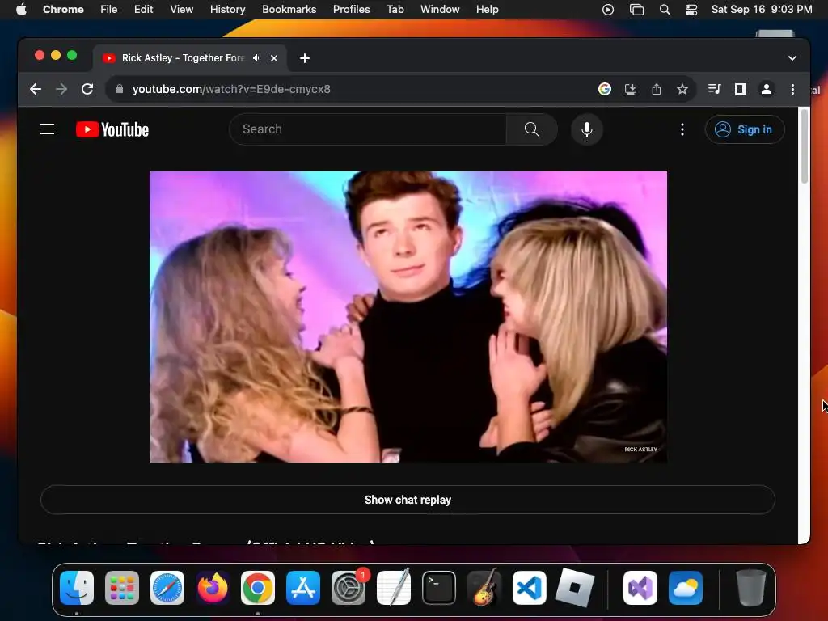Viewport: 828px width, 621px height.
Task: Open the Help menu
Action: [x=487, y=10]
